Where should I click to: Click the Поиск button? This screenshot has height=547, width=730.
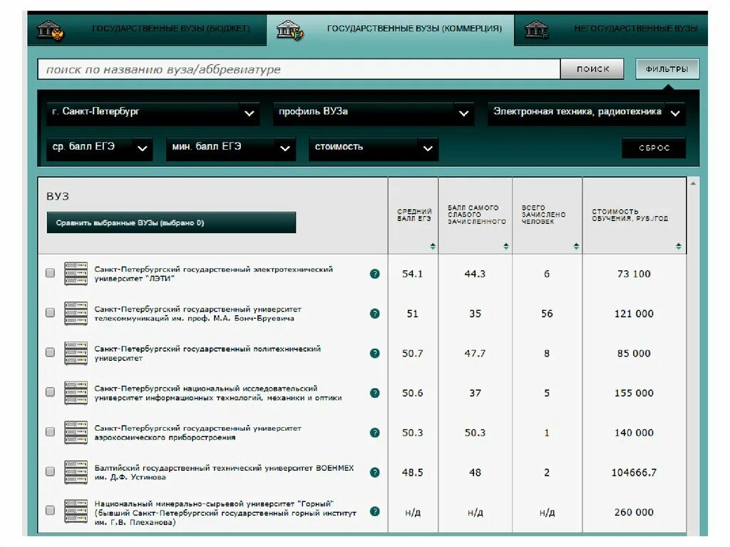pos(592,69)
